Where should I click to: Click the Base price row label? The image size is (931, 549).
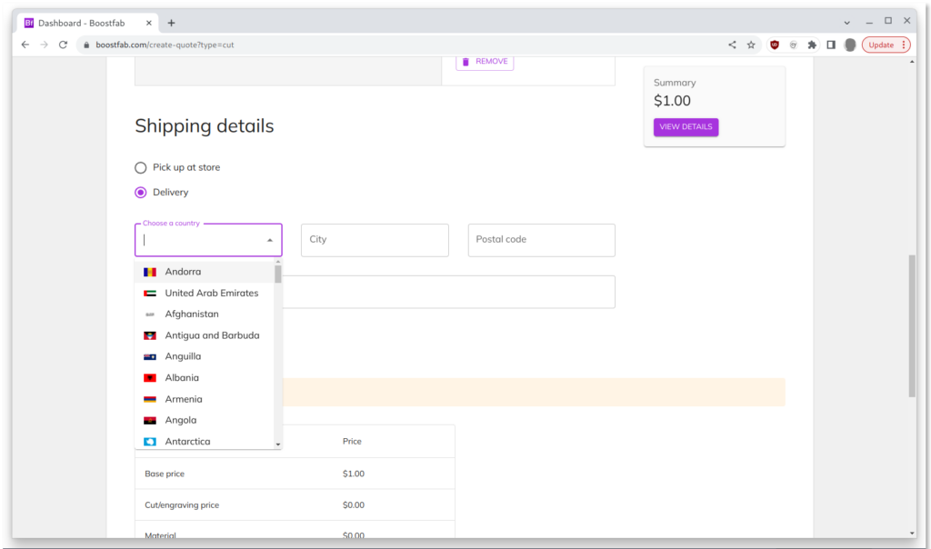pyautogui.click(x=165, y=474)
